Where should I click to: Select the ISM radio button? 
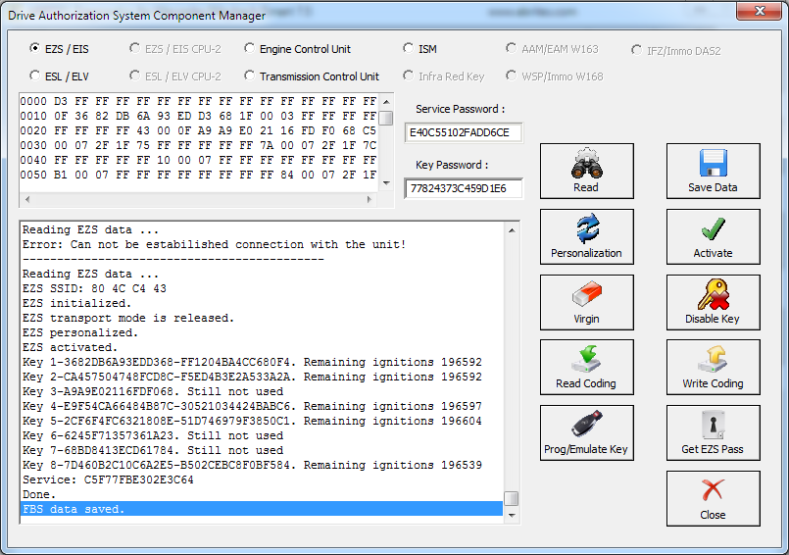click(x=408, y=48)
